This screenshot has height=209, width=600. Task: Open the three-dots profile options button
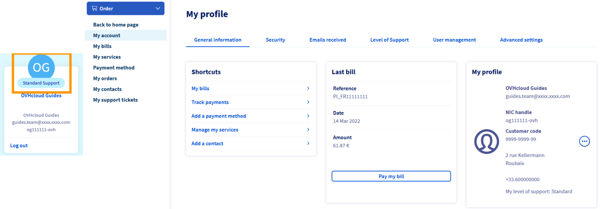click(x=584, y=141)
